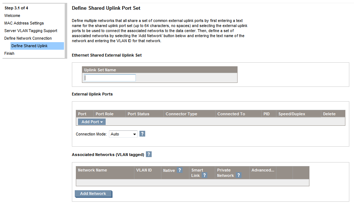Click the Native column help icon
The width and height of the screenshot is (354, 205).
tap(180, 170)
